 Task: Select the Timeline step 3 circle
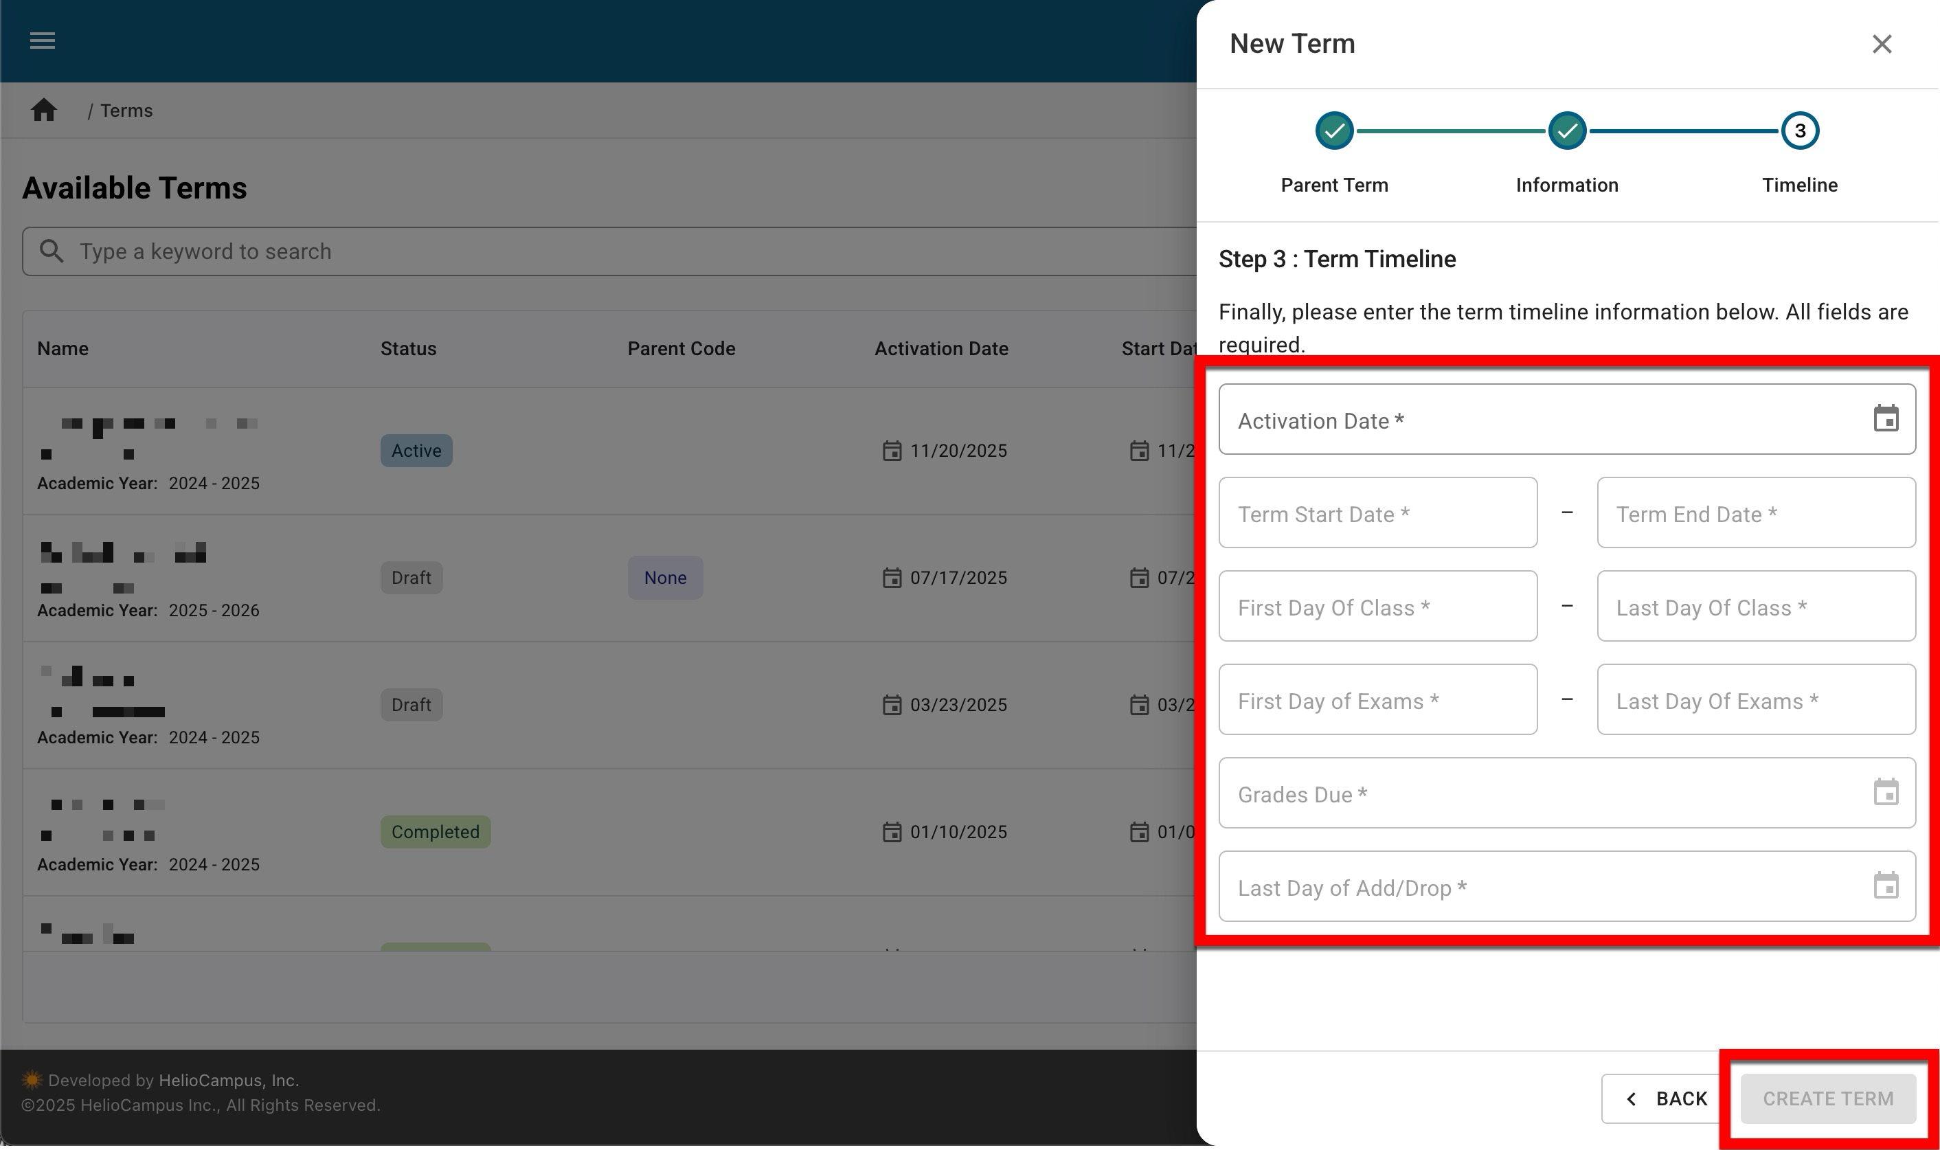point(1799,131)
